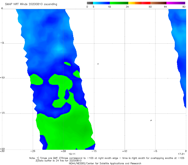Click the note line starting 'Note: 1) Times are GMT'
Image resolution: width=188 pixels, height=165 pixels.
click(107, 158)
